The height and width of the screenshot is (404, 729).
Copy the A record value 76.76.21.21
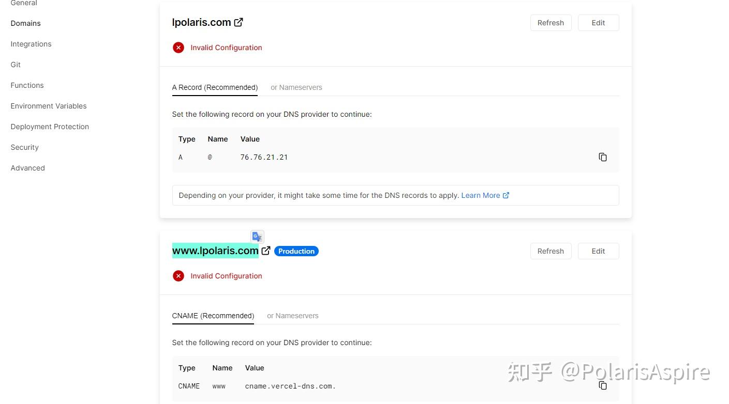click(603, 157)
